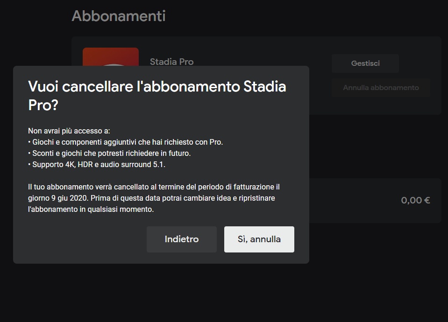Click the dialog title about Stadia Pro
This screenshot has width=448, height=322.
tap(157, 96)
